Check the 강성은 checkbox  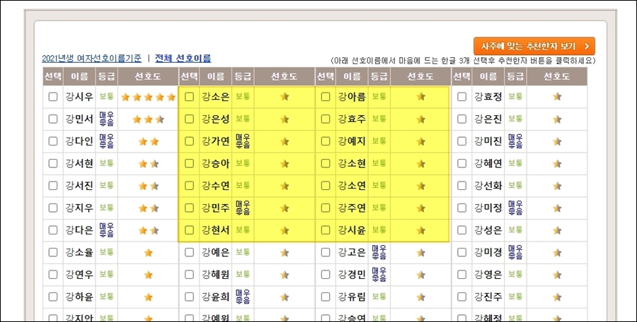tap(462, 230)
